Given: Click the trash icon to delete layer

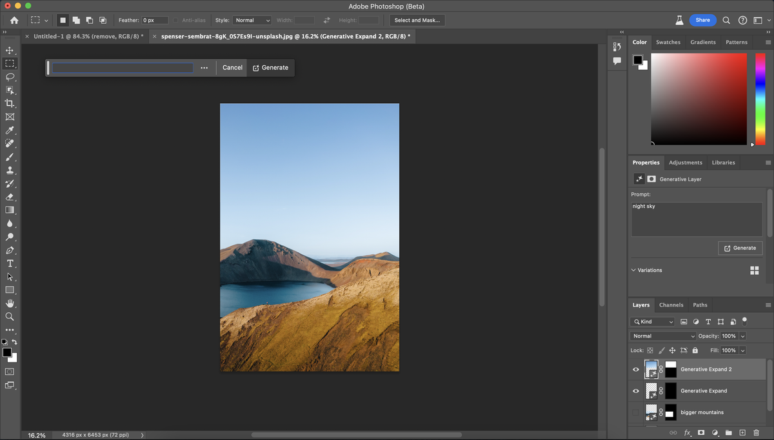Looking at the screenshot, I should (757, 433).
